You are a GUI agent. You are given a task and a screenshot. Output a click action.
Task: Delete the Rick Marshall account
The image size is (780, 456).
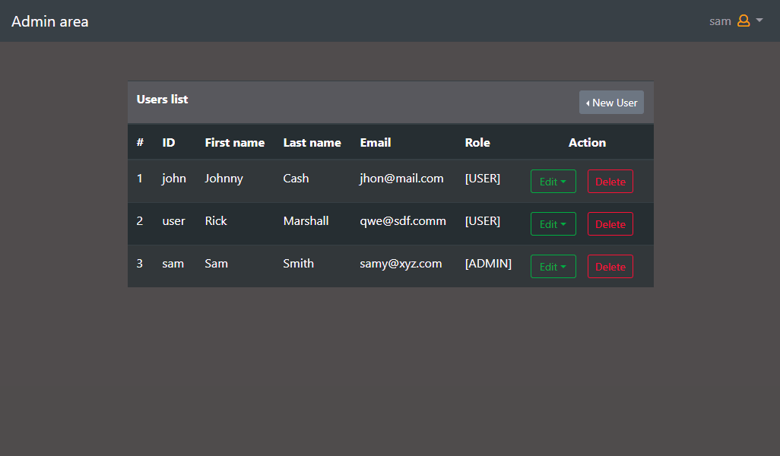click(x=610, y=224)
